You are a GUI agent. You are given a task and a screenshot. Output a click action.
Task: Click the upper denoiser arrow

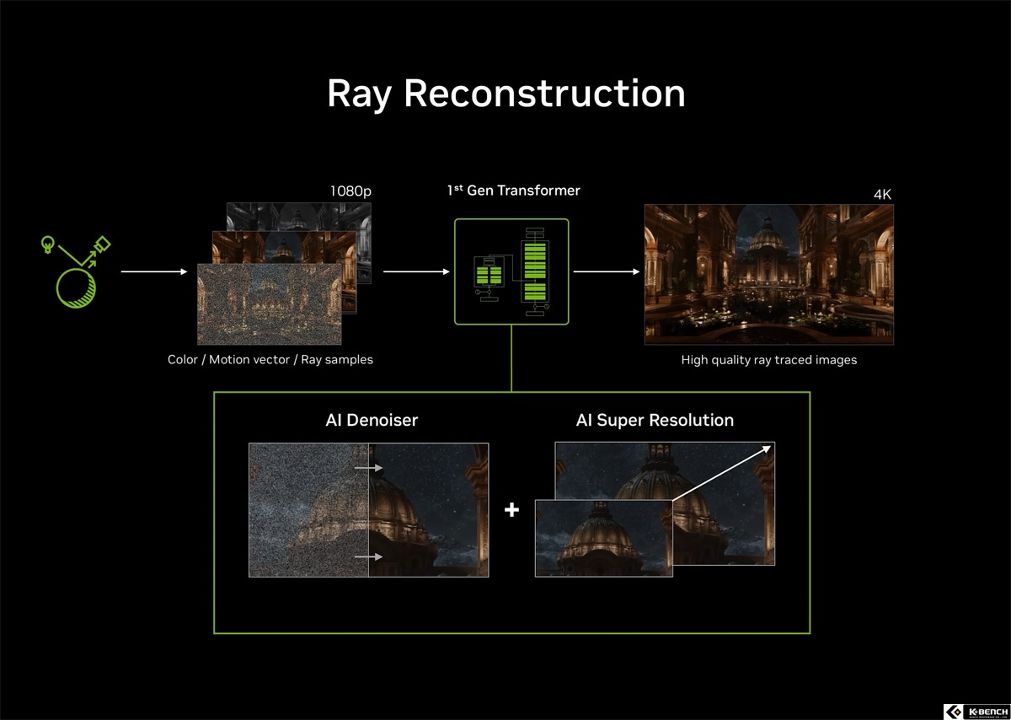tap(368, 468)
